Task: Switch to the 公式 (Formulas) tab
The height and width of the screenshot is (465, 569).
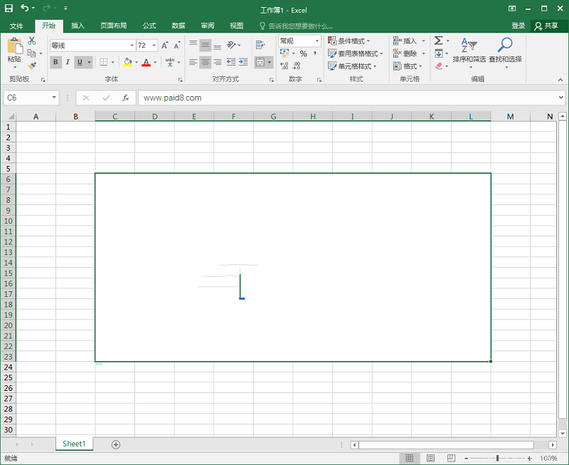Action: (x=149, y=26)
